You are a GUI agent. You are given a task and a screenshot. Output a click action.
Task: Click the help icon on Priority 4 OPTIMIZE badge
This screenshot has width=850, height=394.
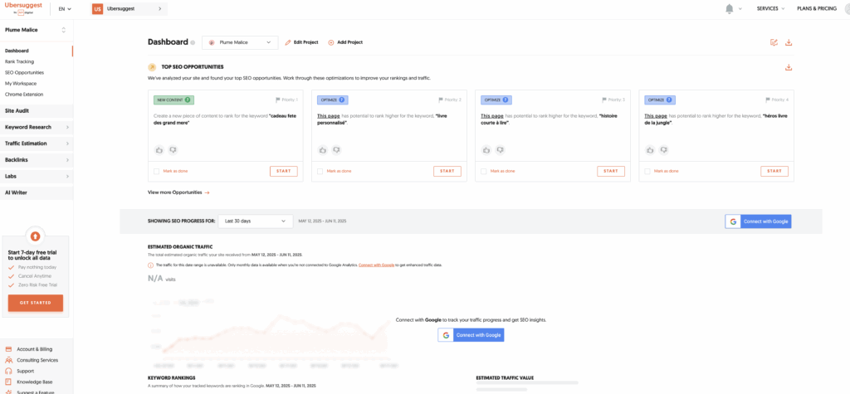coord(670,100)
